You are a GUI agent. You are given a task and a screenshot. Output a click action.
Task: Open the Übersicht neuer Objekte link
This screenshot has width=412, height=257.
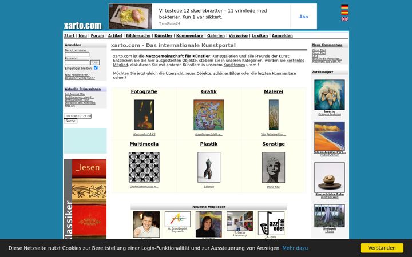(188, 74)
